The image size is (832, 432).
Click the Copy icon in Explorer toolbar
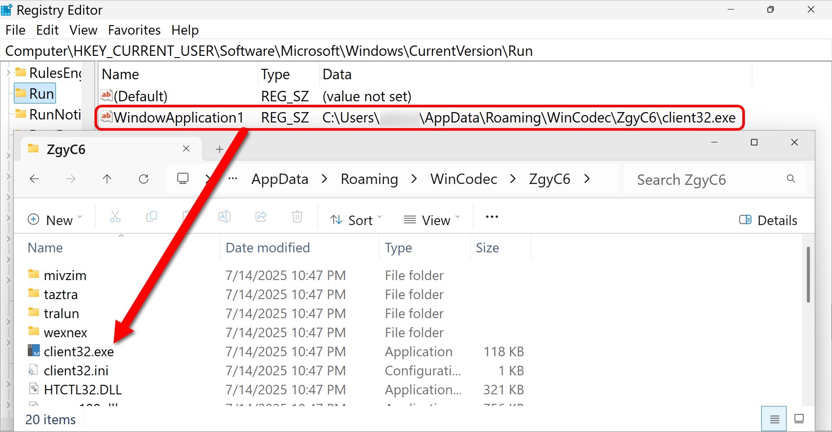point(152,216)
